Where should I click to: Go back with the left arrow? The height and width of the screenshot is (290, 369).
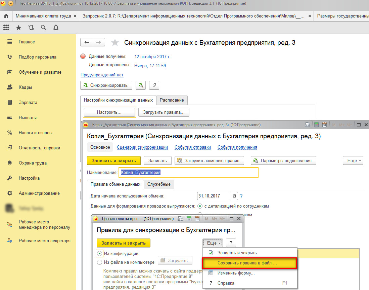tap(87, 42)
